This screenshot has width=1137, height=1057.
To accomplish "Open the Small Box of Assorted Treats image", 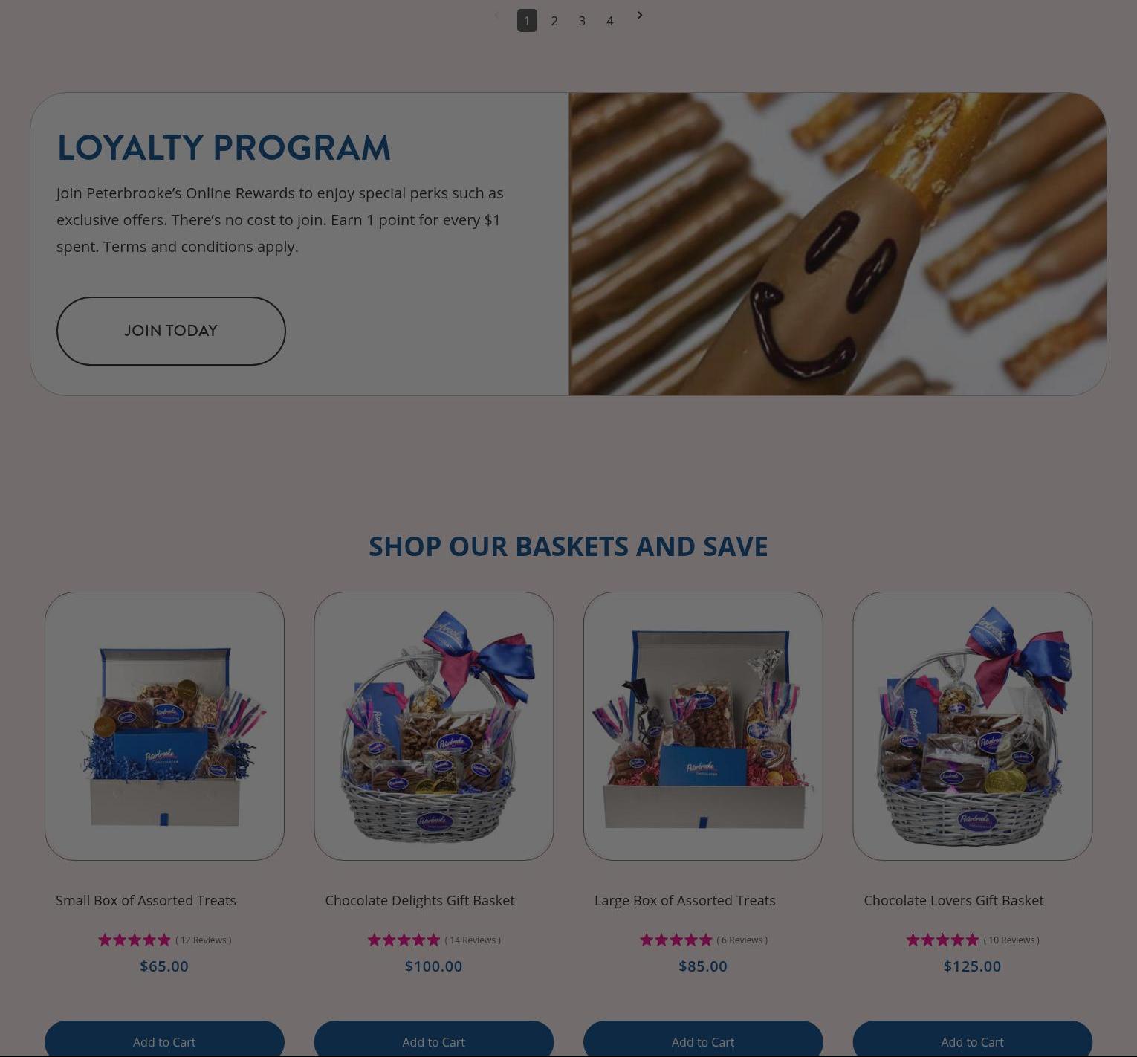I will tap(164, 726).
